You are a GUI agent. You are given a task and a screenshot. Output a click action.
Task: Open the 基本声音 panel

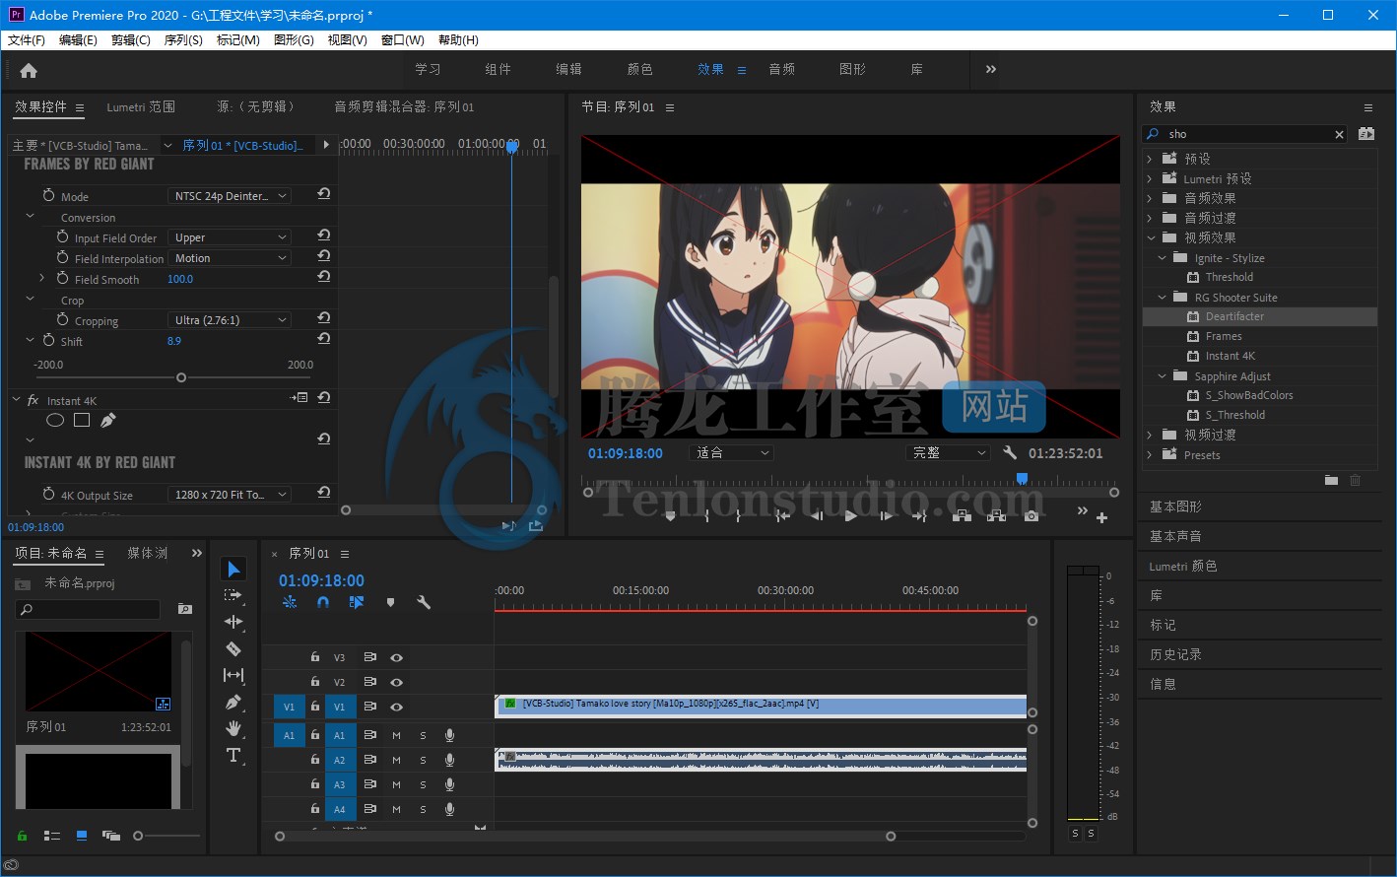(x=1175, y=536)
